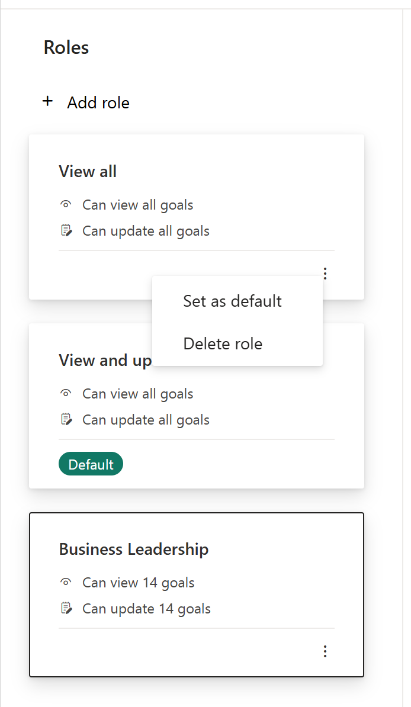Select Set as default from the menu
Screen dimensions: 411x707
point(233,301)
